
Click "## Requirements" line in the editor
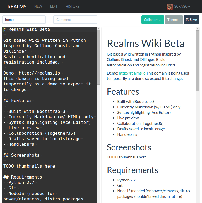pyautogui.click(x=23, y=177)
